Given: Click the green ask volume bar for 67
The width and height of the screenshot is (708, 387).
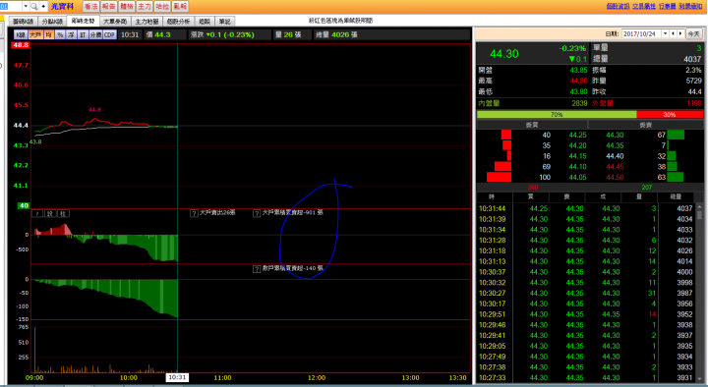Looking at the screenshot, I should pyautogui.click(x=676, y=135).
